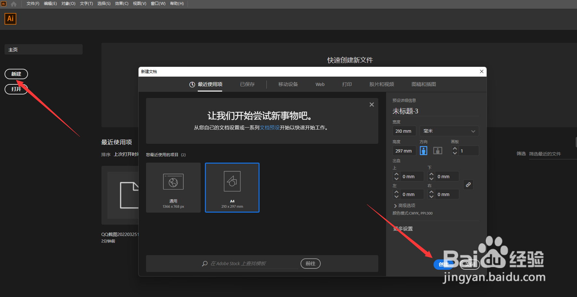This screenshot has width=577, height=297.
Task: Edit the document name 未标题-3
Action: coord(436,111)
